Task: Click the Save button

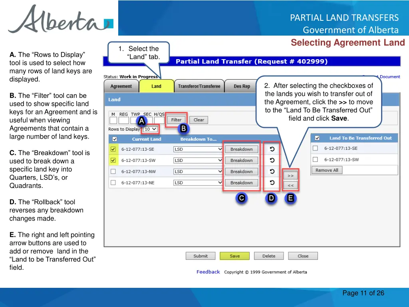Action: (235, 256)
